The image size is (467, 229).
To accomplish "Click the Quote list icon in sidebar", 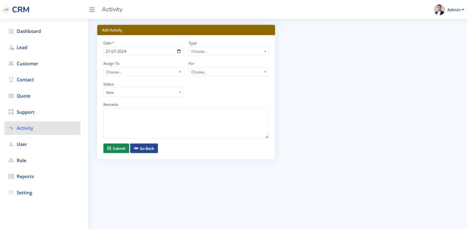I will [11, 96].
